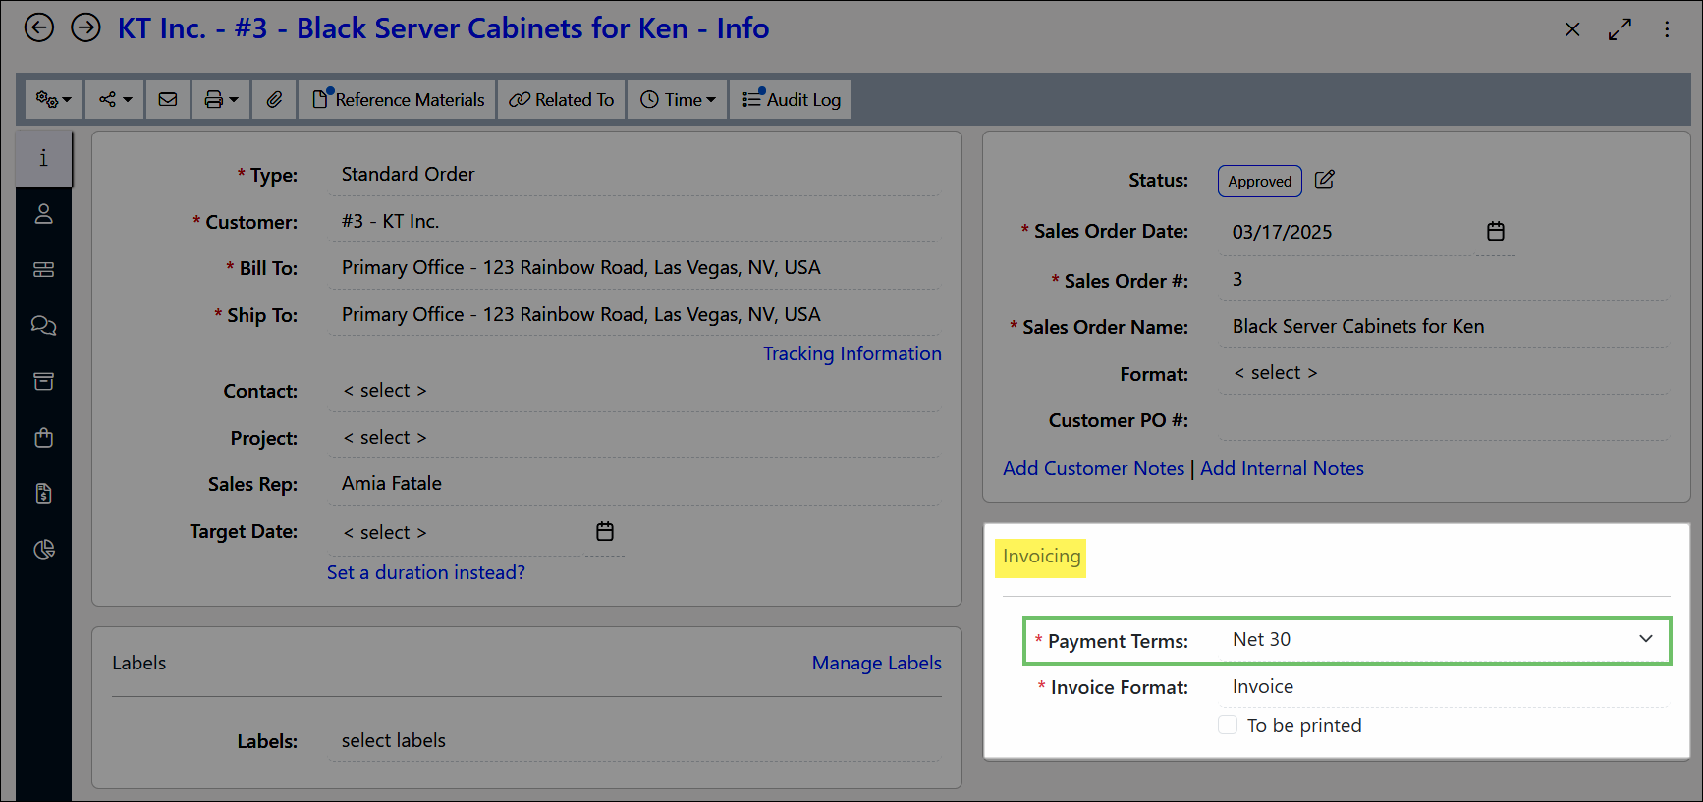Open the Related To menu

(x=562, y=99)
